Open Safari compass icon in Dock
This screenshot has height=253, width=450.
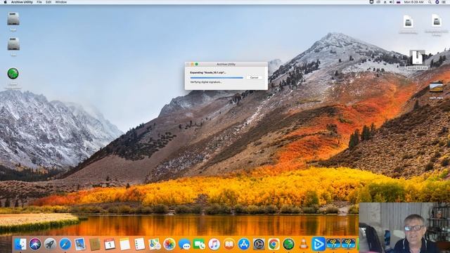pos(65,244)
